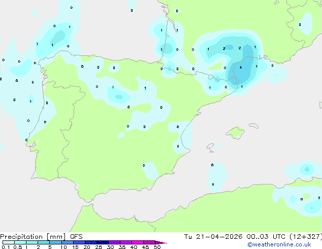The width and height of the screenshot is (322, 249).
Task: Click the legend swatch between 5 and 10
Action: 55,242
